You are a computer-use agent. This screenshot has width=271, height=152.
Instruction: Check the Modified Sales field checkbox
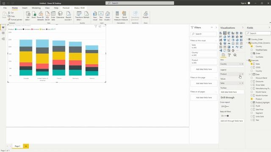[x=252, y=50]
